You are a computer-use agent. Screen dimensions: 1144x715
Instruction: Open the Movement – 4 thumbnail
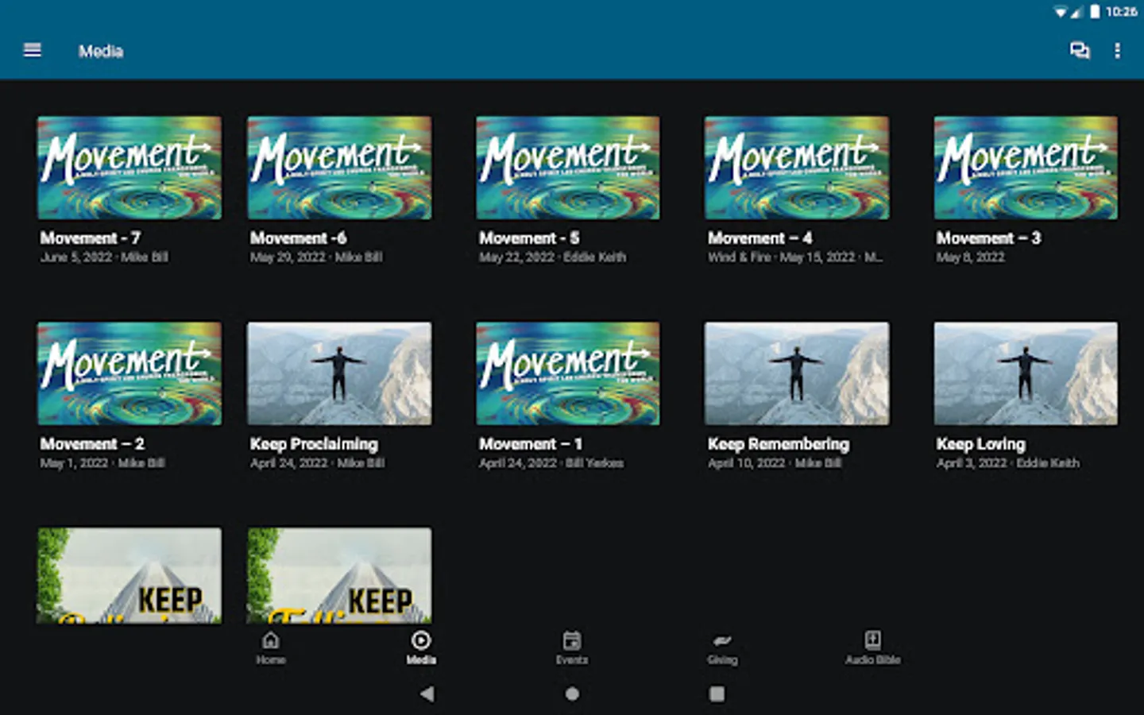tap(797, 168)
